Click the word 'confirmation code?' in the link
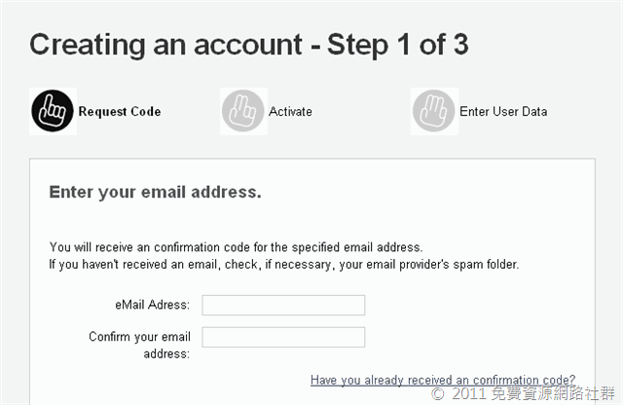 (x=524, y=380)
